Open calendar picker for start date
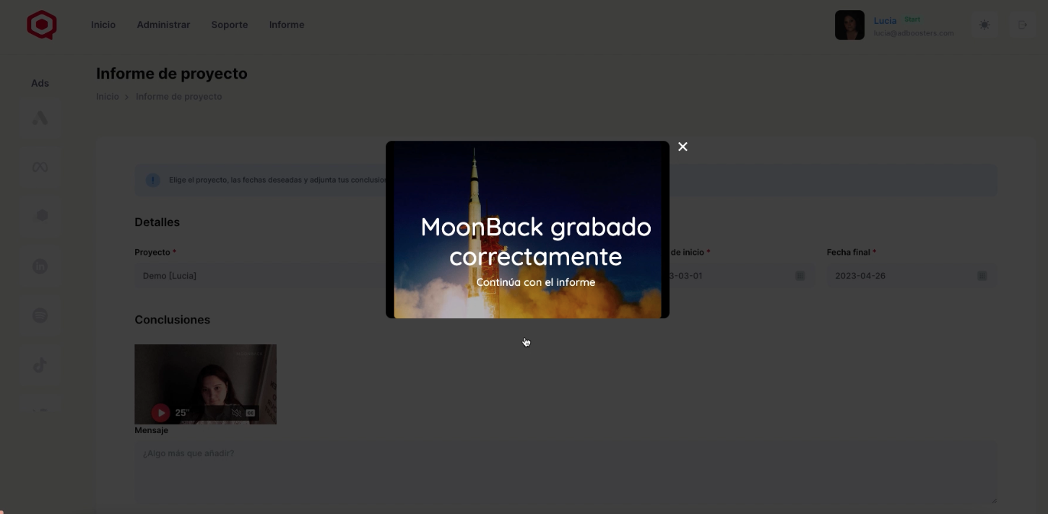Image resolution: width=1048 pixels, height=514 pixels. 800,276
